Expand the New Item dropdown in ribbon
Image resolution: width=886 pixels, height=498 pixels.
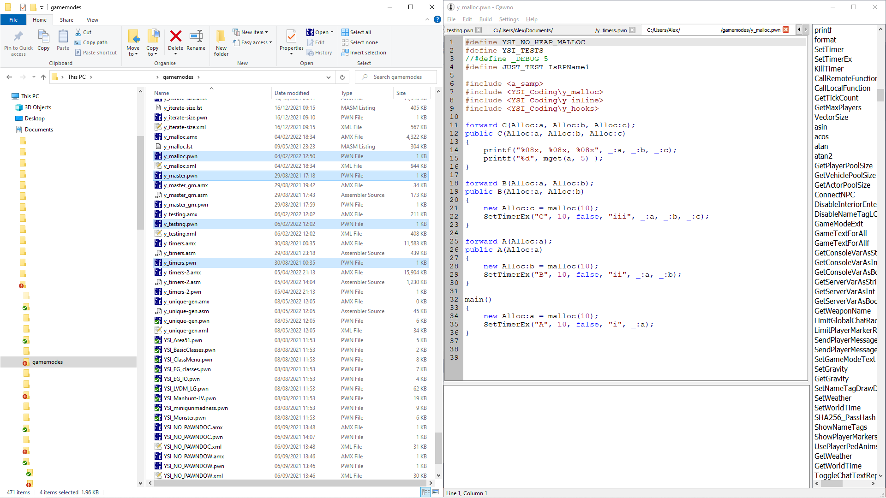point(267,32)
